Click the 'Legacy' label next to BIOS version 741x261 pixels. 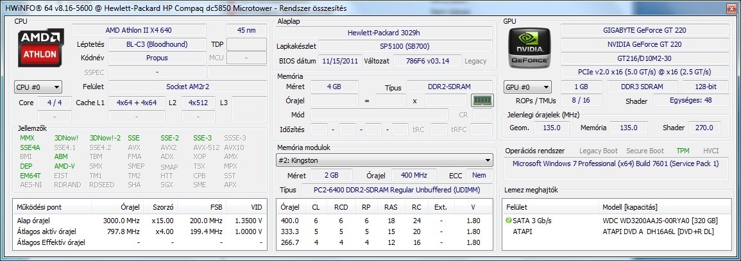(475, 62)
